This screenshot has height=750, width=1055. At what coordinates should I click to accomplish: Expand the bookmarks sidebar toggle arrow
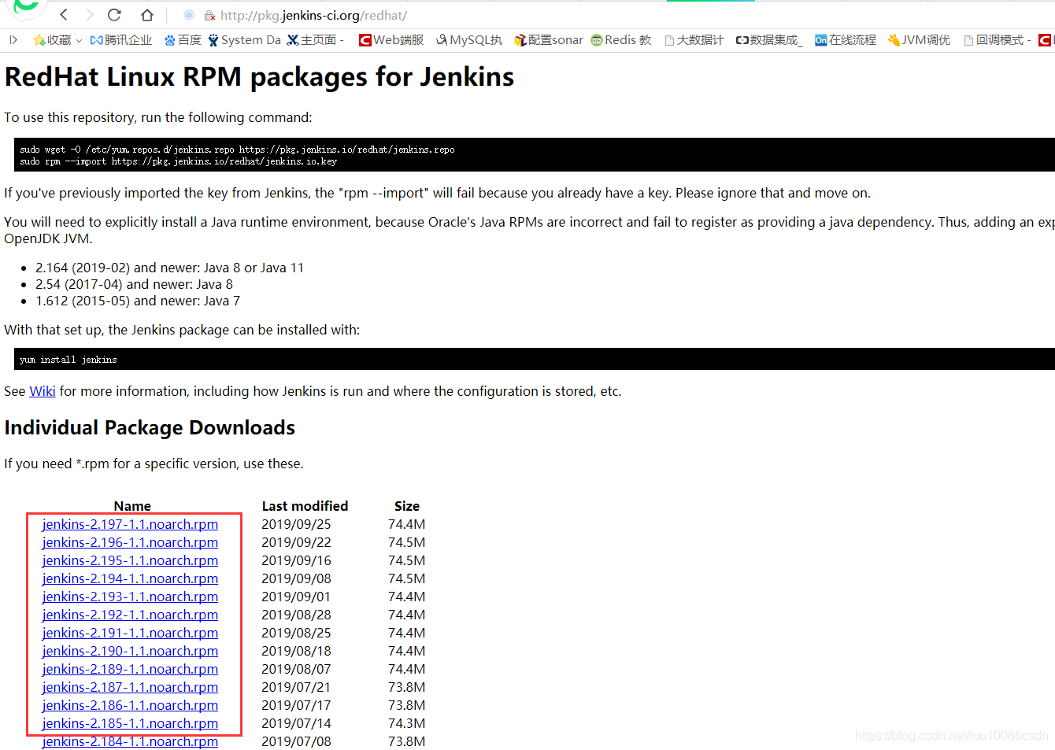pos(13,40)
